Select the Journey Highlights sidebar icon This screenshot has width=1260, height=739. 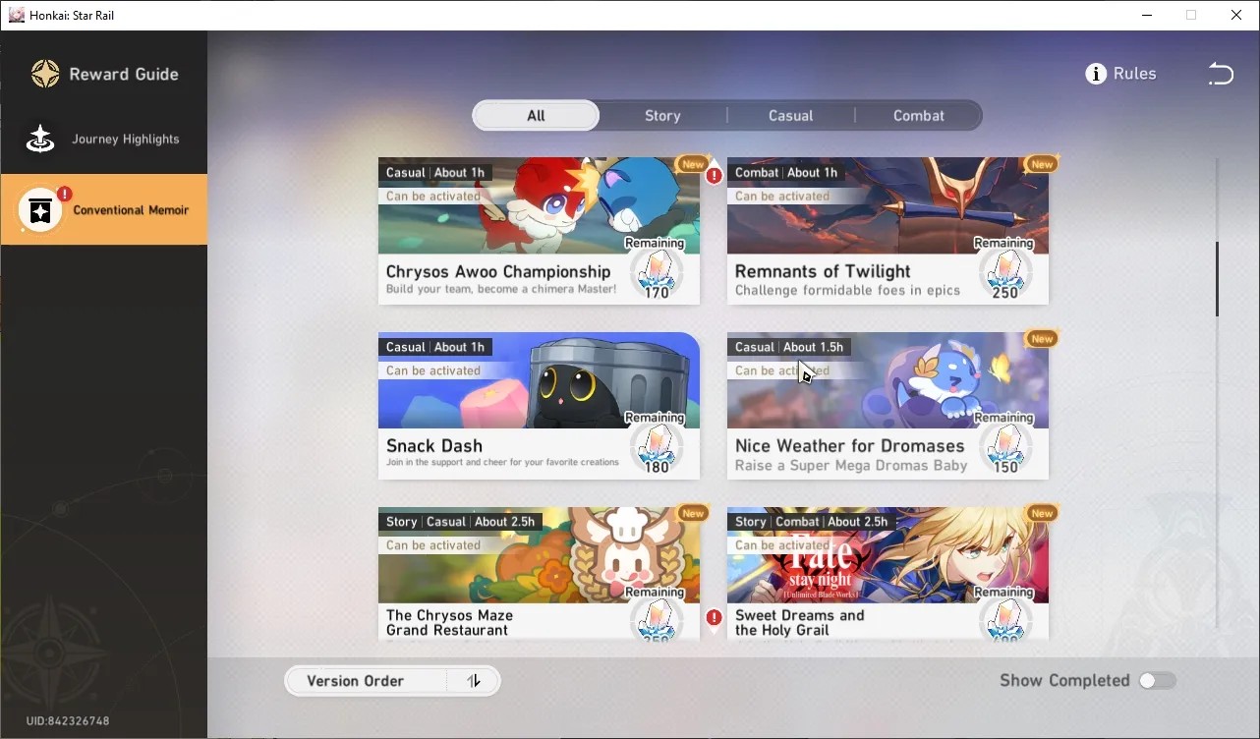[x=40, y=139]
